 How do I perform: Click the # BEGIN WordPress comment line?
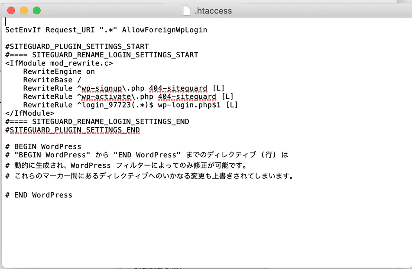(x=43, y=146)
